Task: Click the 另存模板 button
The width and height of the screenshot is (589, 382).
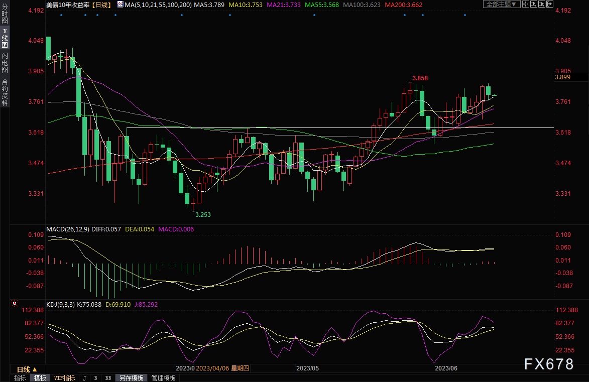Action: [x=132, y=378]
